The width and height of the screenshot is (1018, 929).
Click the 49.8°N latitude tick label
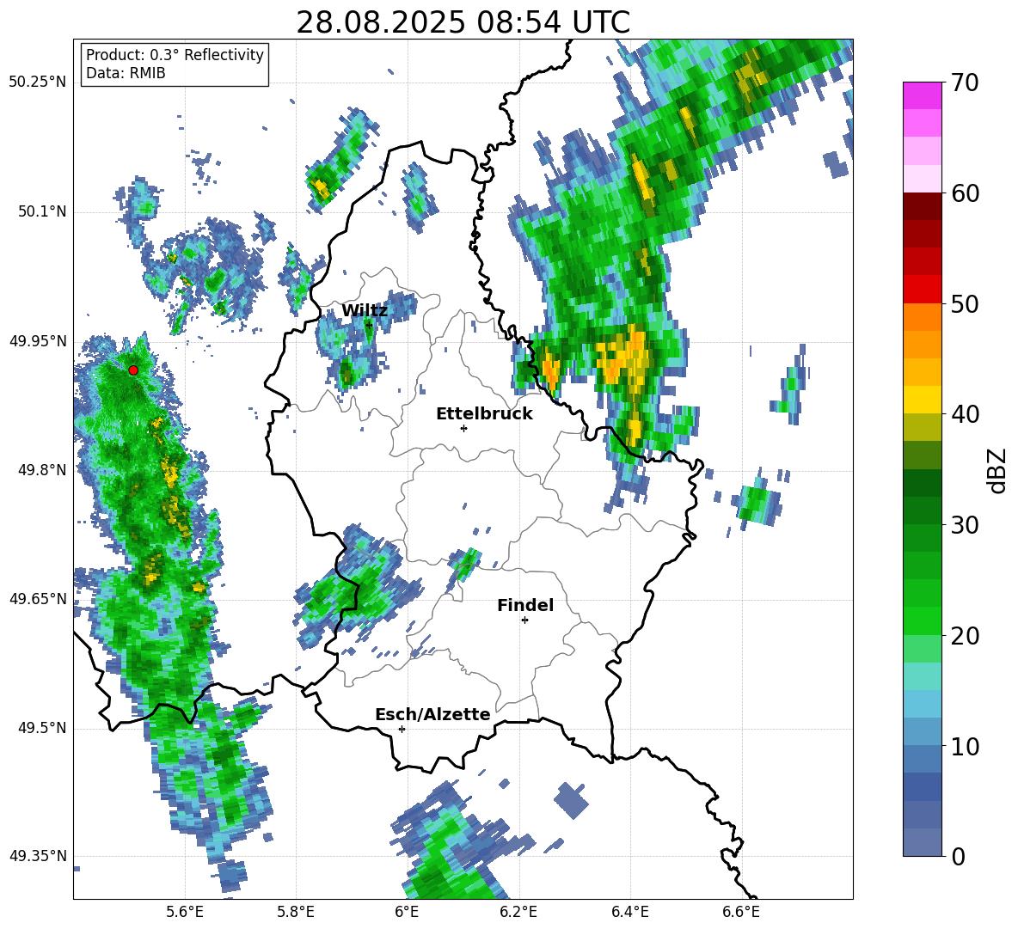pyautogui.click(x=43, y=470)
